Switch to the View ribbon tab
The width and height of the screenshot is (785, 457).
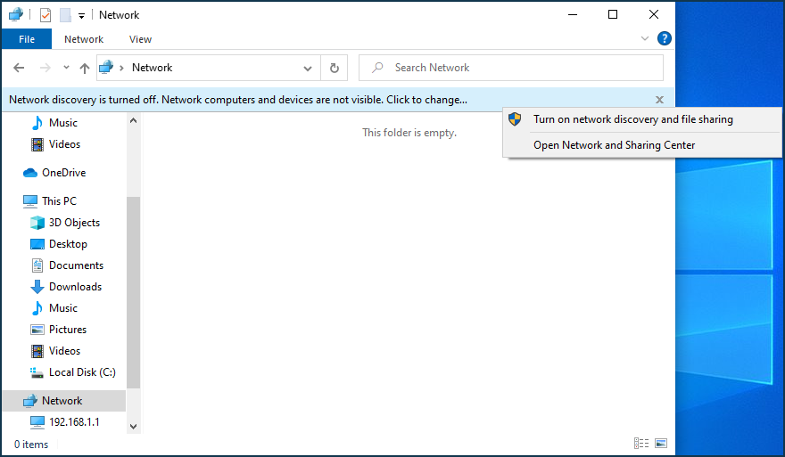pyautogui.click(x=140, y=39)
